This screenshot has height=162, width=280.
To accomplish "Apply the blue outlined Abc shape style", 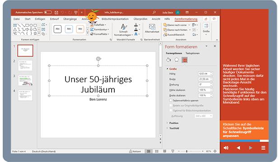I will pos(69,29).
